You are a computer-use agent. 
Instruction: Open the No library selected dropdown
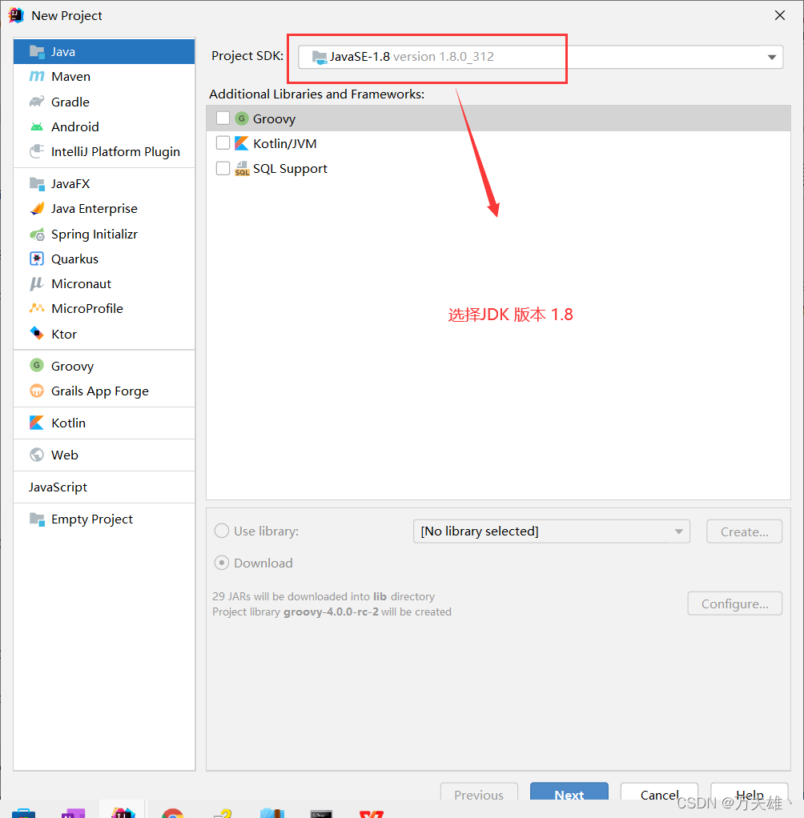(x=551, y=531)
